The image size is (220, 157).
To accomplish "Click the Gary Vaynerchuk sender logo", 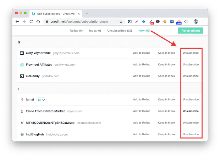I will point(22,53).
